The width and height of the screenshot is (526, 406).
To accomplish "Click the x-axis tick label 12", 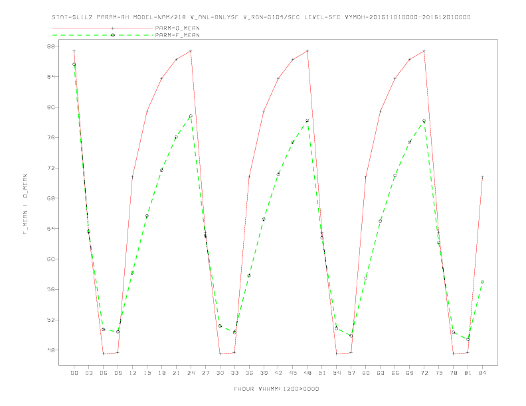I will point(133,373).
